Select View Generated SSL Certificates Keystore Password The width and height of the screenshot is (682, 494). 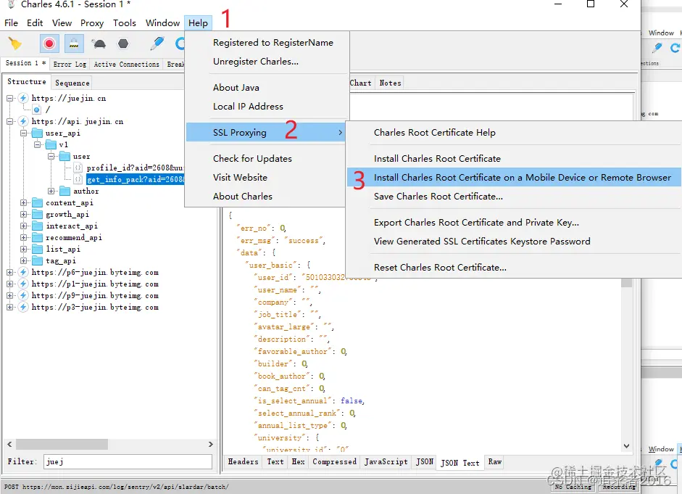(482, 241)
